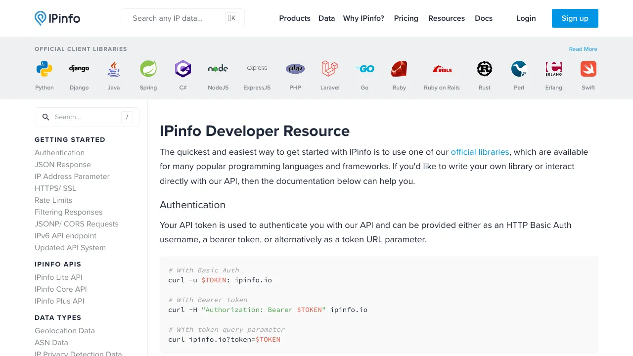Click the sidebar search magnifier icon
The width and height of the screenshot is (633, 356).
pyautogui.click(x=46, y=117)
